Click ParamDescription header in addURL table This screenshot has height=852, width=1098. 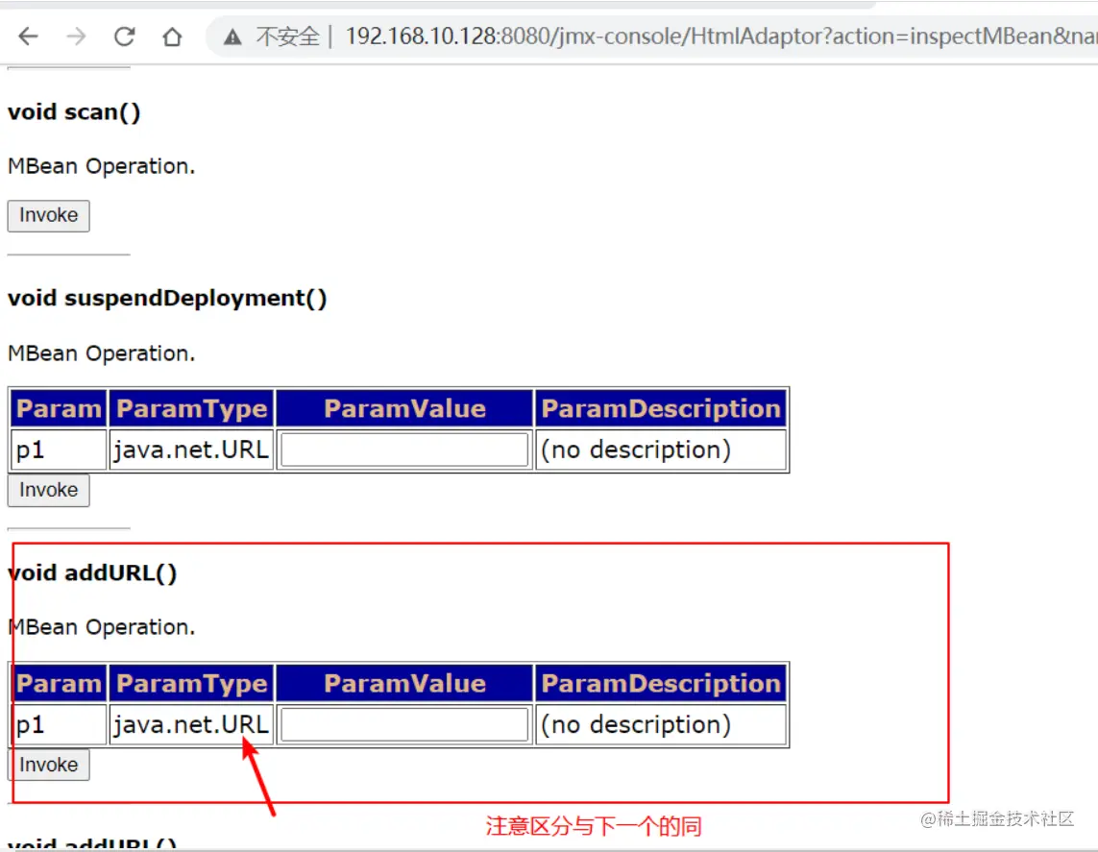661,683
